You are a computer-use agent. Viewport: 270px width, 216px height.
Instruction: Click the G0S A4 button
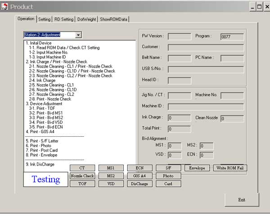[x=139, y=176]
